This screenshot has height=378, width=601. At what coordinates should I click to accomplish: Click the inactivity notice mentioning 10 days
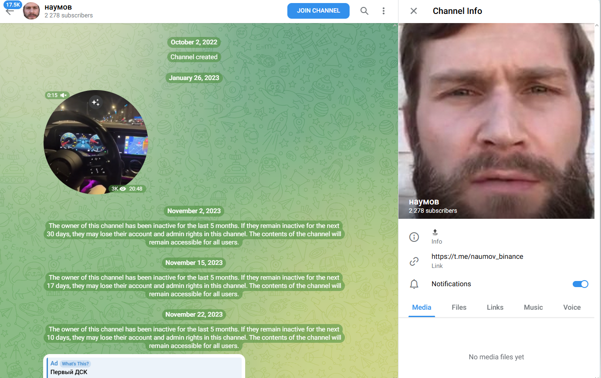pyautogui.click(x=194, y=338)
